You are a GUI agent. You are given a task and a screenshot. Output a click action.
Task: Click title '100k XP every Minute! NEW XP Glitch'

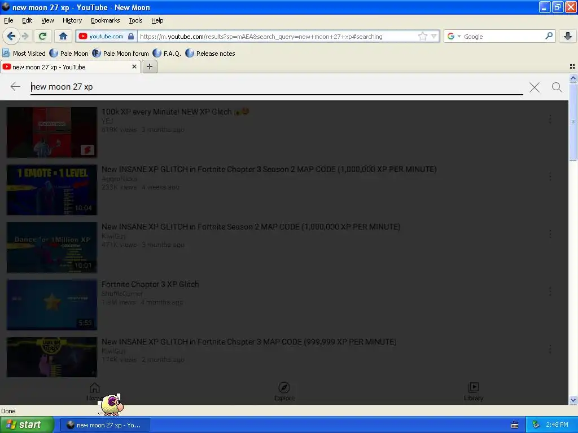(175, 112)
